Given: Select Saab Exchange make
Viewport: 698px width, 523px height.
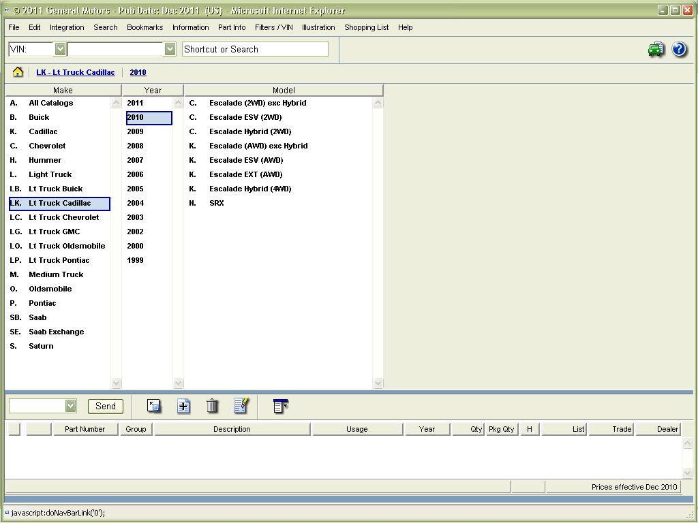Looking at the screenshot, I should click(59, 332).
